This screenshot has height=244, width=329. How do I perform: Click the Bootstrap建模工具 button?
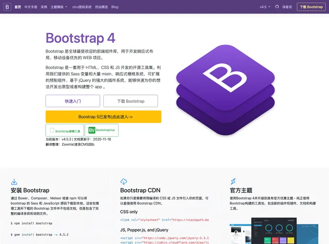[x=65, y=130]
